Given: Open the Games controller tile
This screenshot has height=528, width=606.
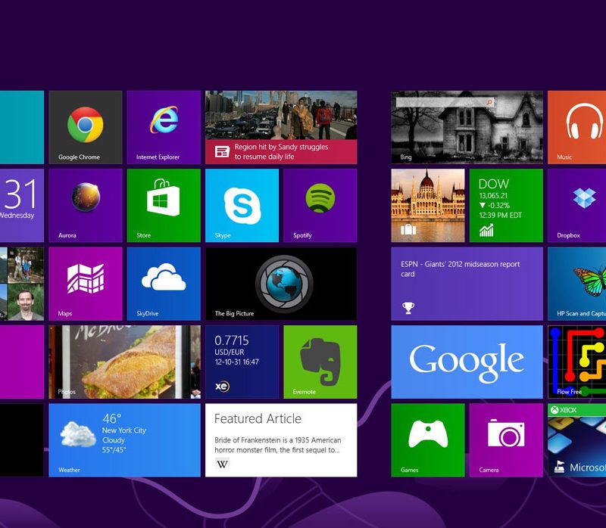Looking at the screenshot, I should point(427,439).
